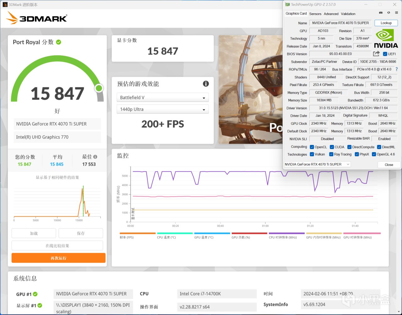Click the 帧率 (FPS) orange legend swatch

pyautogui.click(x=138, y=233)
